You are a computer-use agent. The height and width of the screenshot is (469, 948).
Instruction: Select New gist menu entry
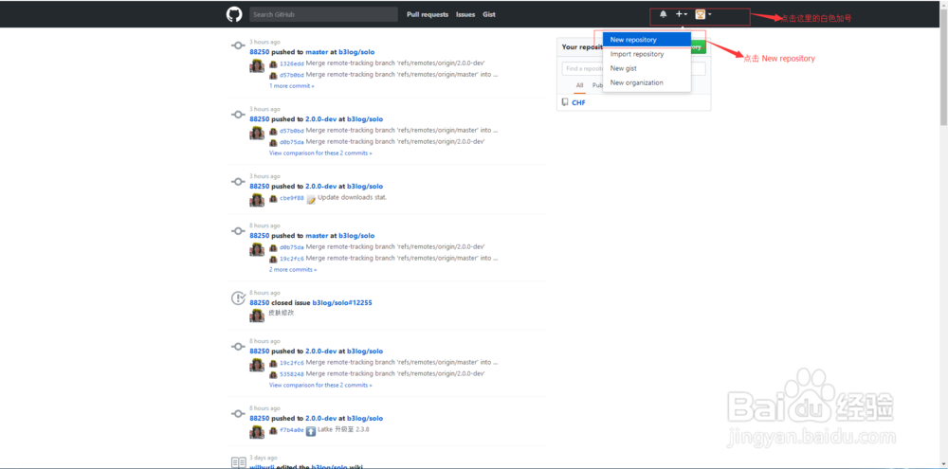647,68
